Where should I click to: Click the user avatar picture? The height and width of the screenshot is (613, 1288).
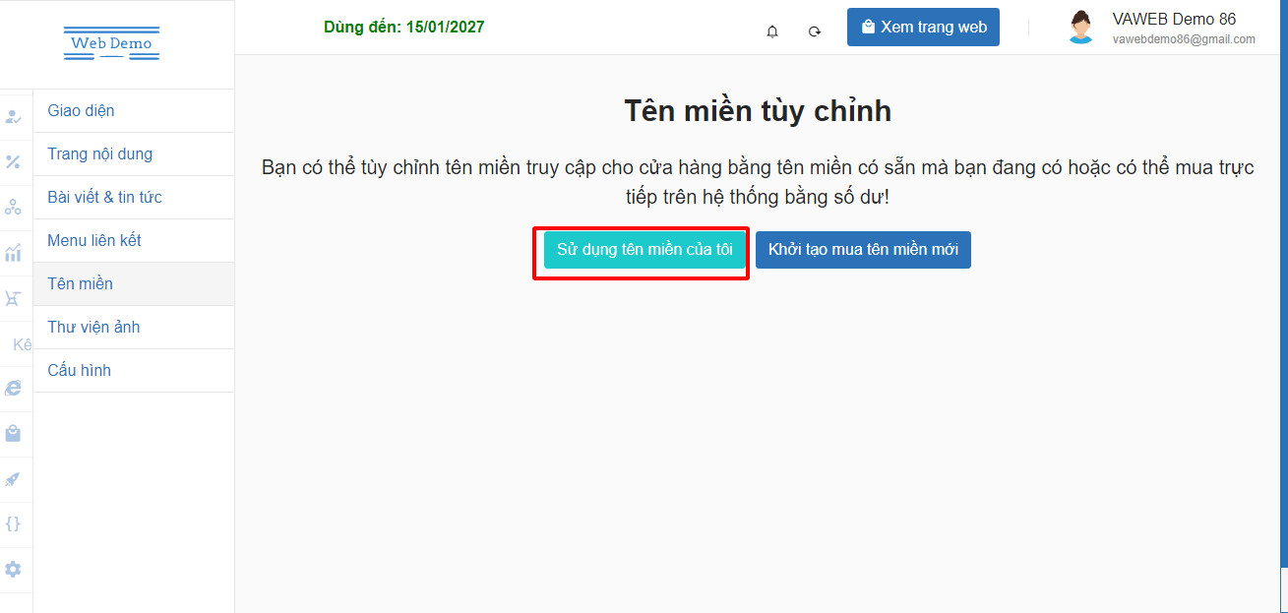(1080, 28)
